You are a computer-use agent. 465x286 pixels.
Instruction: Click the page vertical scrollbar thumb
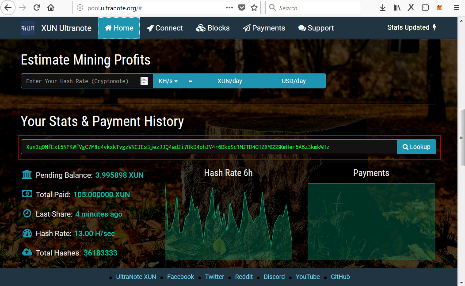pyautogui.click(x=461, y=137)
